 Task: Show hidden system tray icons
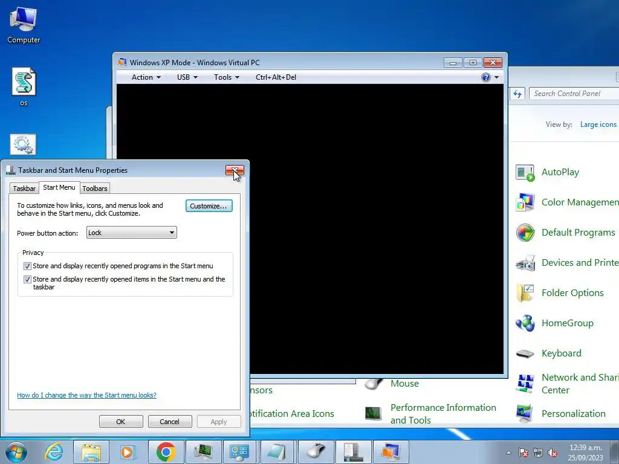pyautogui.click(x=508, y=453)
